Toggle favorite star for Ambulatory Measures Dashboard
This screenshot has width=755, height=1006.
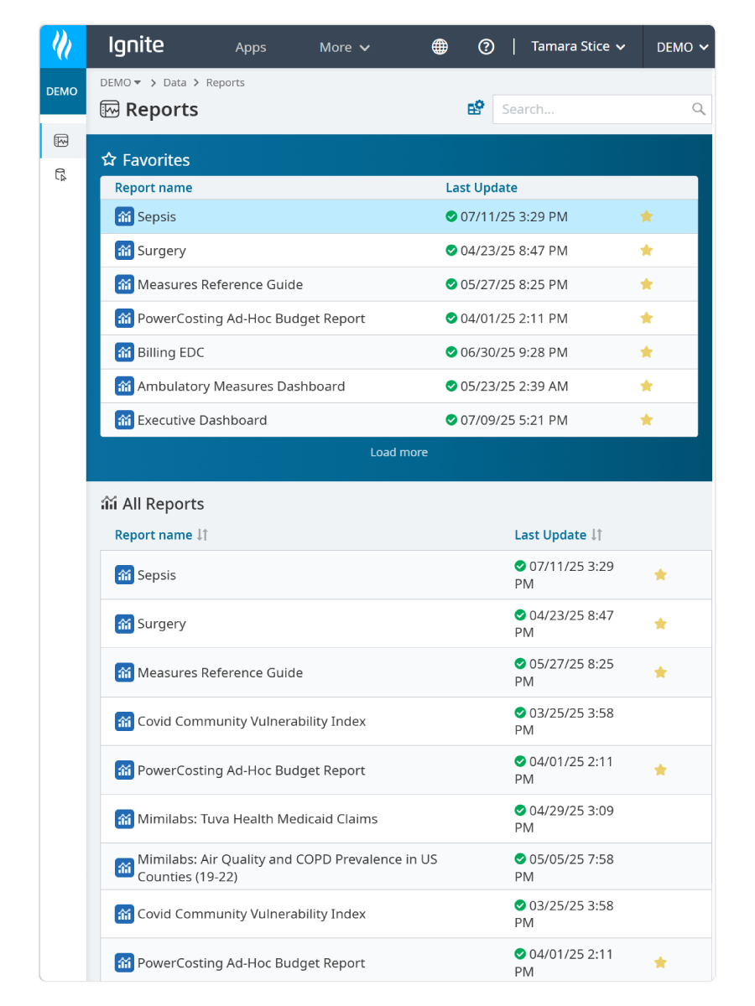click(646, 386)
